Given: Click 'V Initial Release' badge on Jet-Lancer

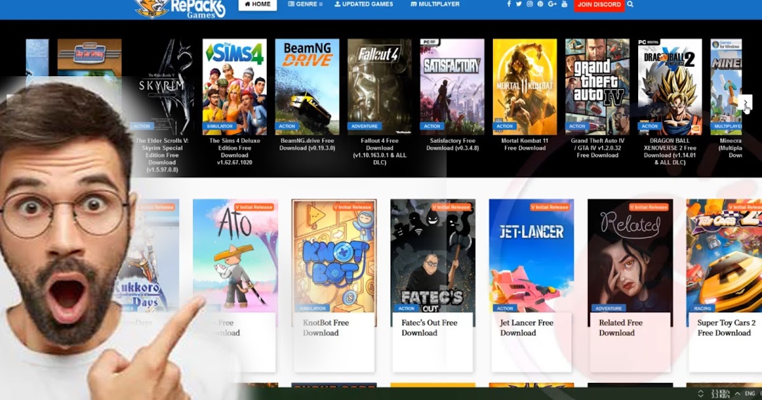Looking at the screenshot, I should pos(550,207).
